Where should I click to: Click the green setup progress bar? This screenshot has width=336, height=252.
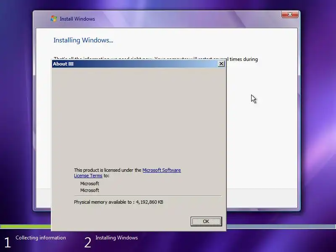[26, 226]
